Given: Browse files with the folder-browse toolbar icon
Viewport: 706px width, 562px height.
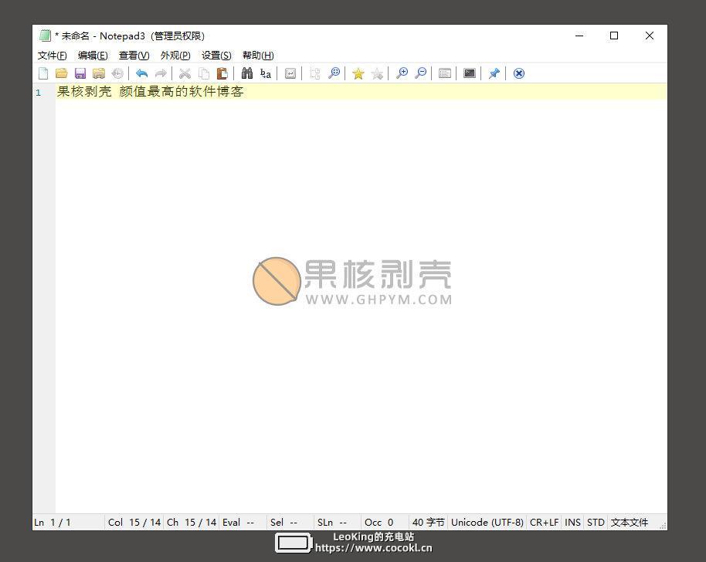Looking at the screenshot, I should (x=99, y=73).
